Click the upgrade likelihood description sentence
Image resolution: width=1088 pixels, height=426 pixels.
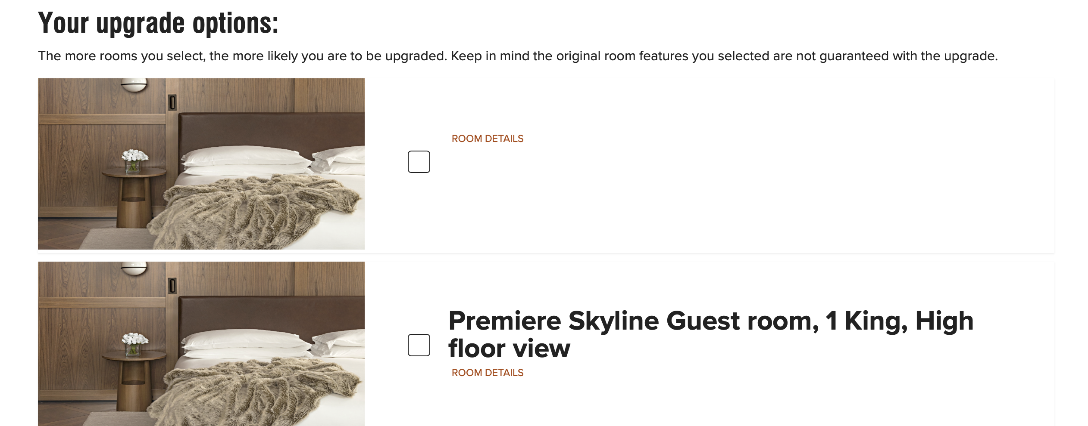(517, 56)
